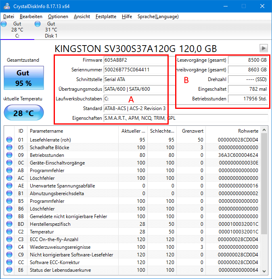272x279 pixels.
Task: Click raw value 00000000000064
Action: click(x=239, y=270)
